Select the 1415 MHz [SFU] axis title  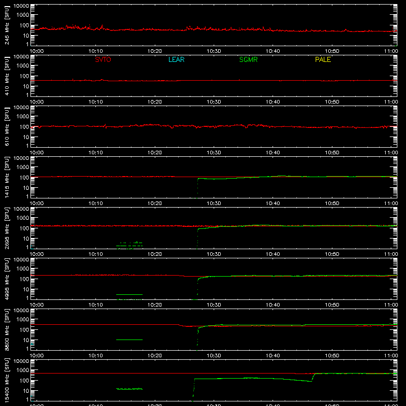tap(7, 177)
